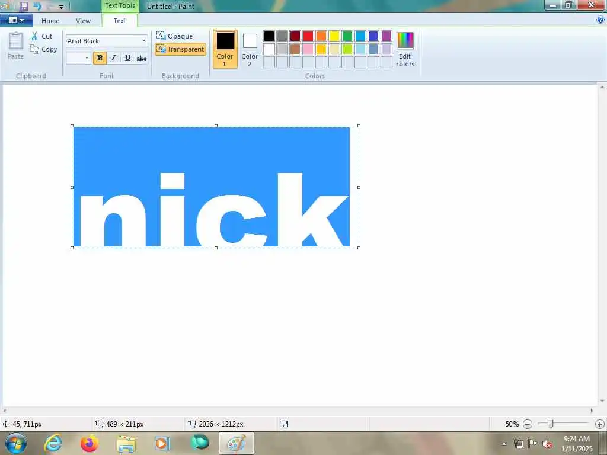Open the Paint application menu button

point(16,20)
